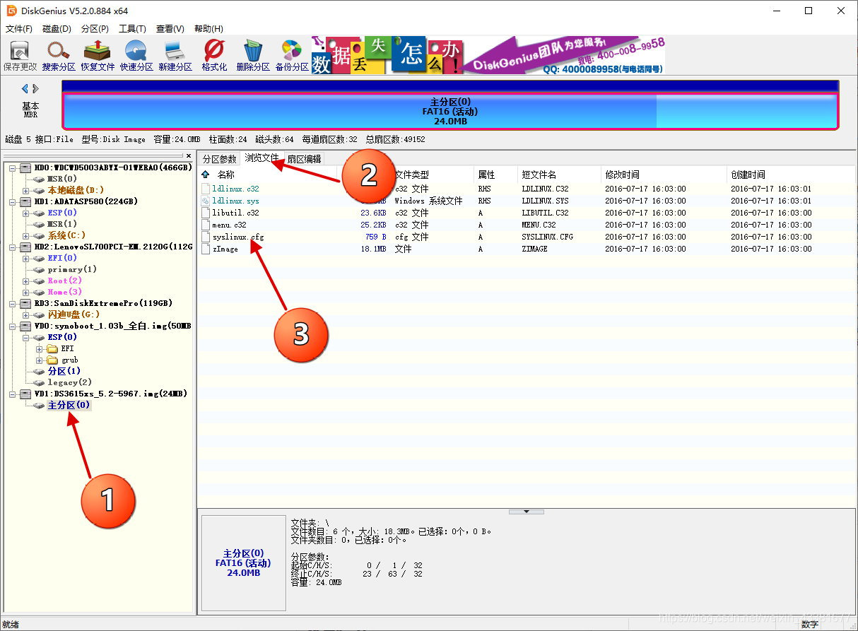The width and height of the screenshot is (858, 631).
Task: Sort by the 文件类型 column header
Action: coord(411,175)
